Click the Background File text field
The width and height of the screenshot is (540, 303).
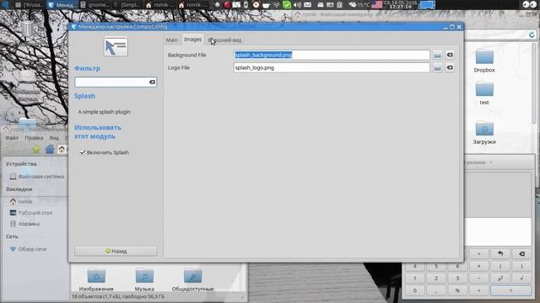pyautogui.click(x=332, y=55)
